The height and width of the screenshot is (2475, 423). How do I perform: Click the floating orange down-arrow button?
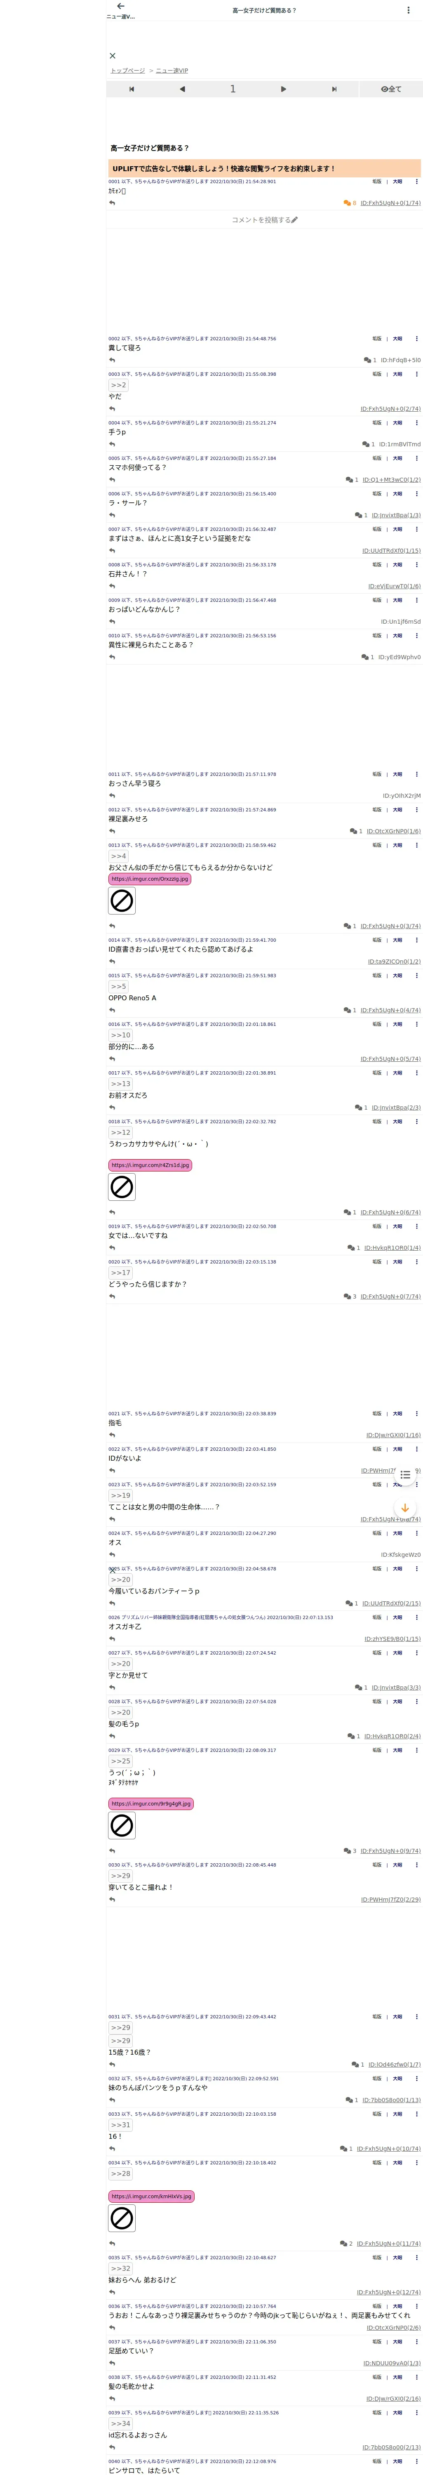(406, 1509)
